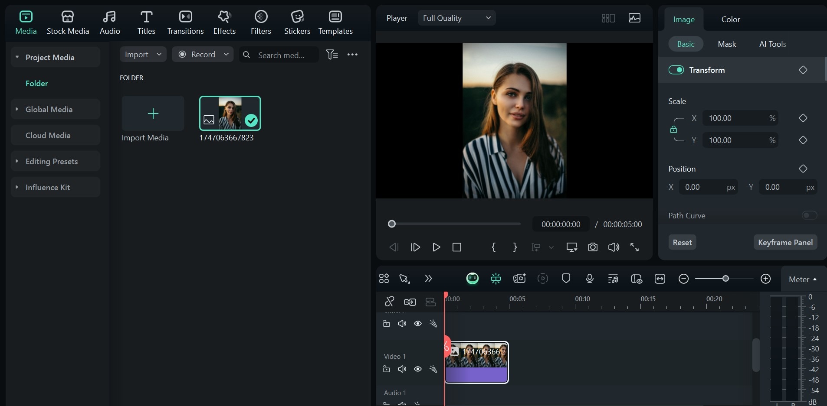Open the Import dropdown
Viewport: 827px width, 406px height.
click(143, 54)
